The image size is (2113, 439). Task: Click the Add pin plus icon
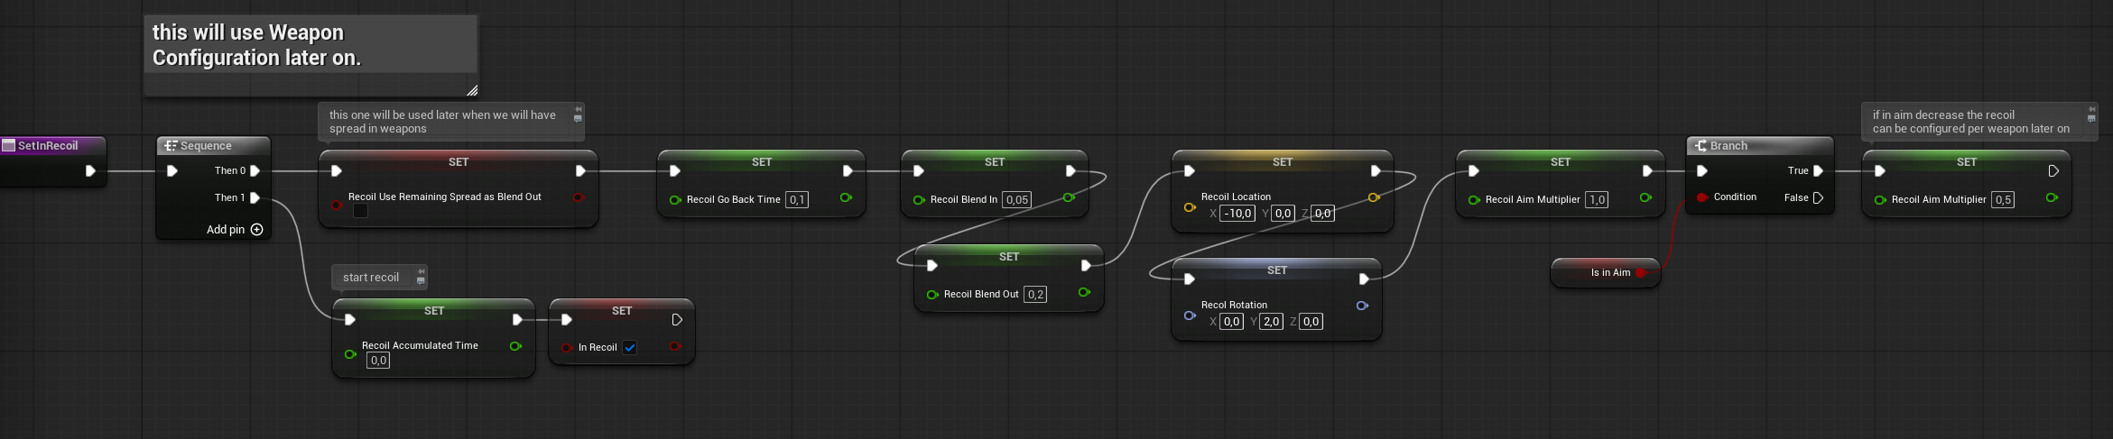point(257,230)
